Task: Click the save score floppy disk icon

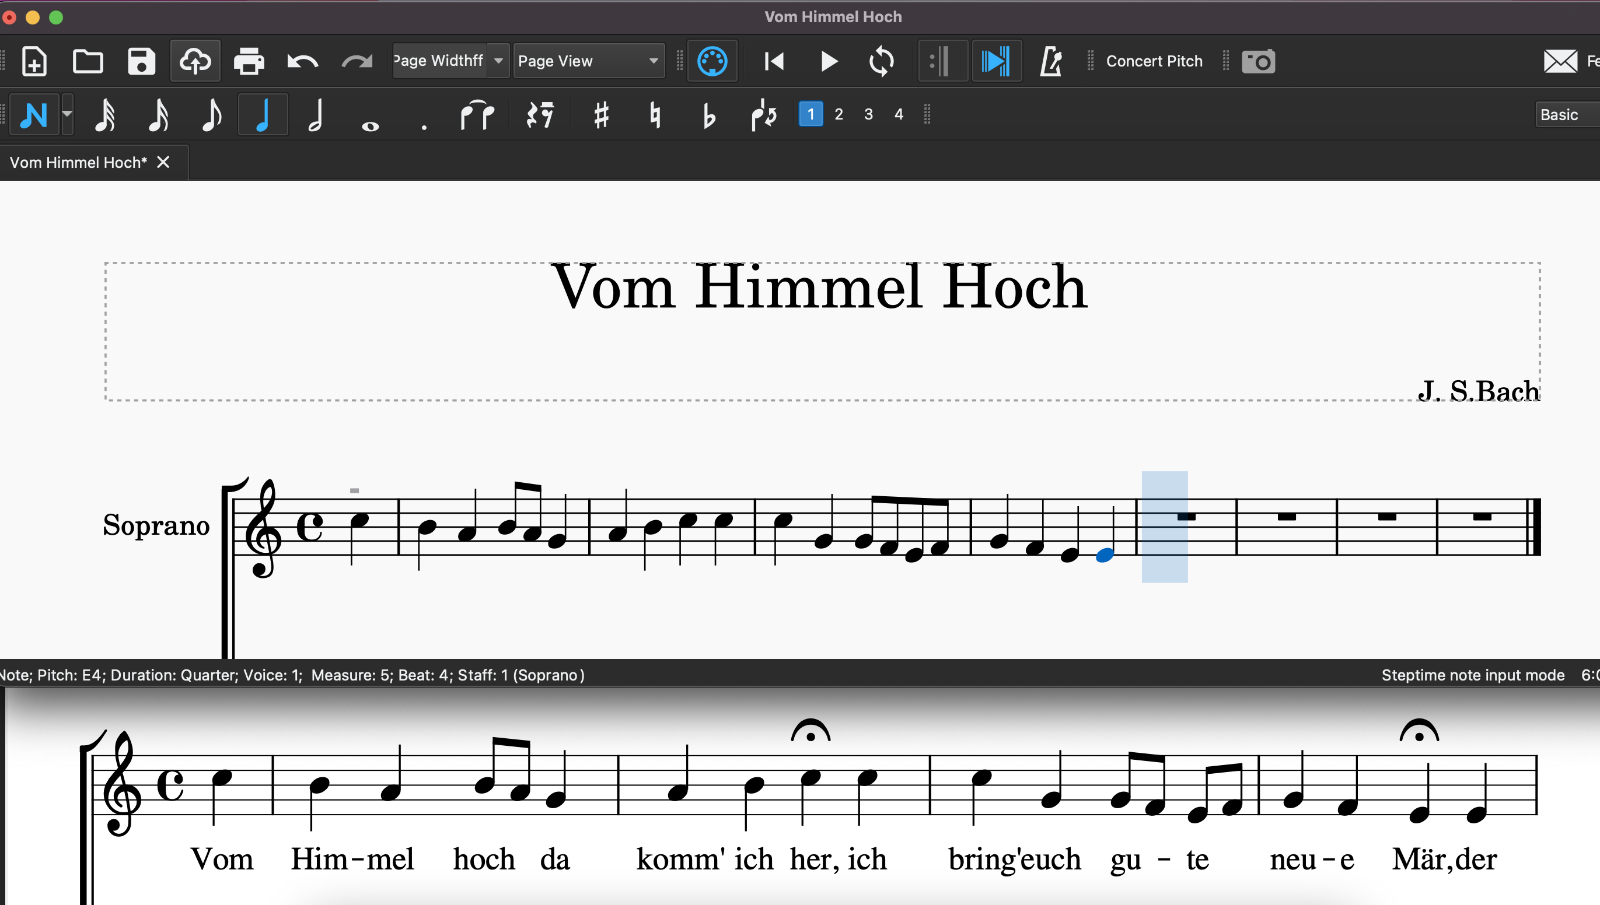Action: click(x=141, y=61)
